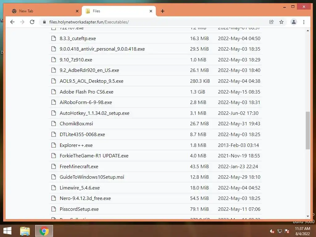Open ChomikBox.msi link

[76, 124]
